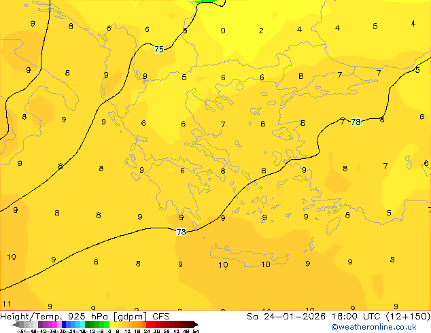This screenshot has width=431, height=333.
Task: Click the Sa 24-01-2026 forecast date
Action: [286, 317]
